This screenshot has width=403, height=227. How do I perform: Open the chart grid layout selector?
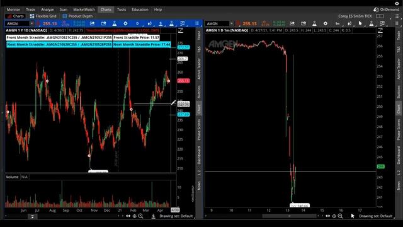pos(380,16)
